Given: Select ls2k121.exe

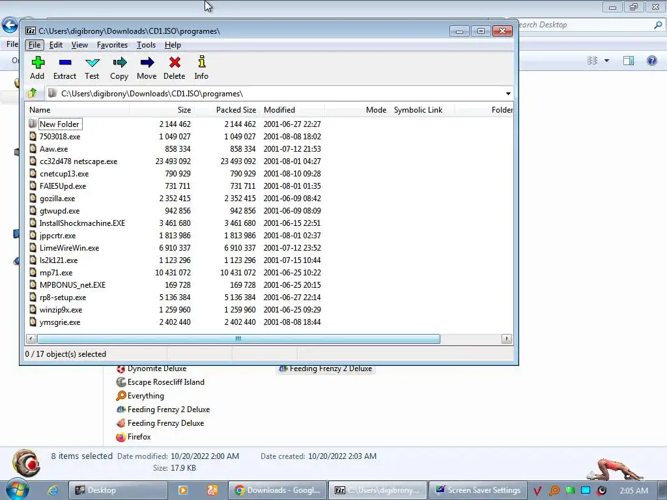Looking at the screenshot, I should click(59, 260).
